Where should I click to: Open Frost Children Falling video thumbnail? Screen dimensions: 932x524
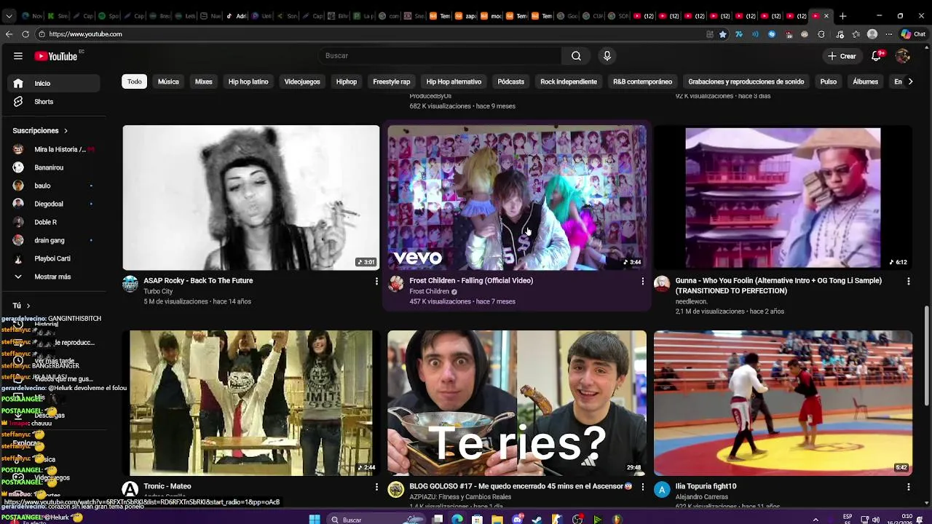tap(517, 198)
